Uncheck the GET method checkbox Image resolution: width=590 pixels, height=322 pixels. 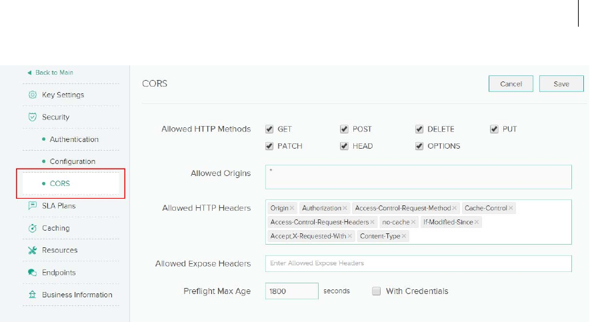[x=269, y=129]
